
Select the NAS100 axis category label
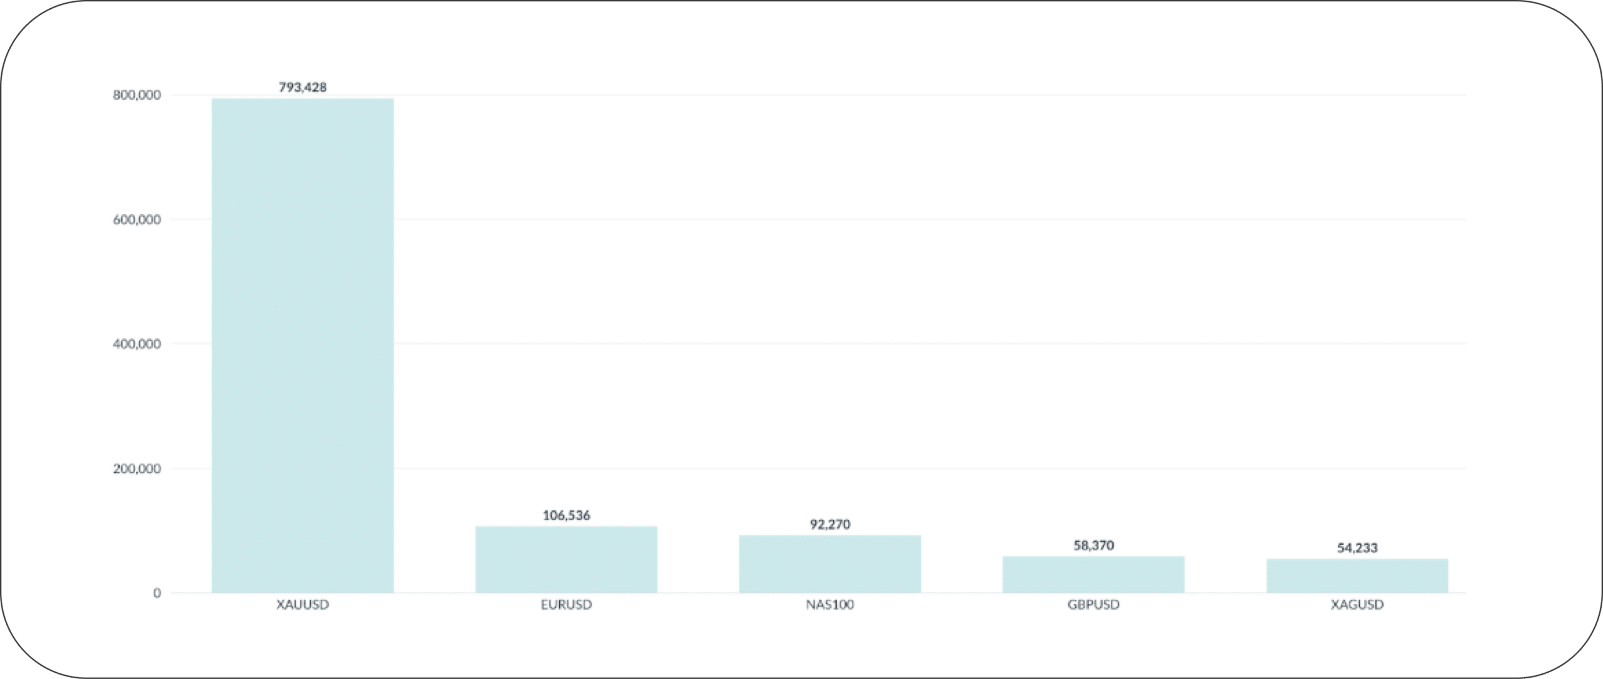coord(830,605)
